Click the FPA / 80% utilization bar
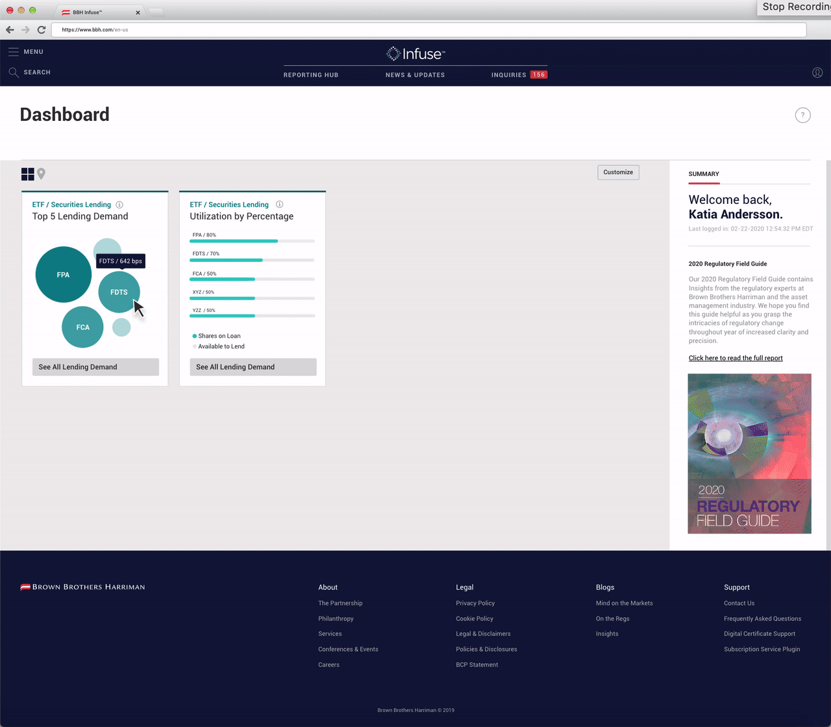 pyautogui.click(x=253, y=241)
